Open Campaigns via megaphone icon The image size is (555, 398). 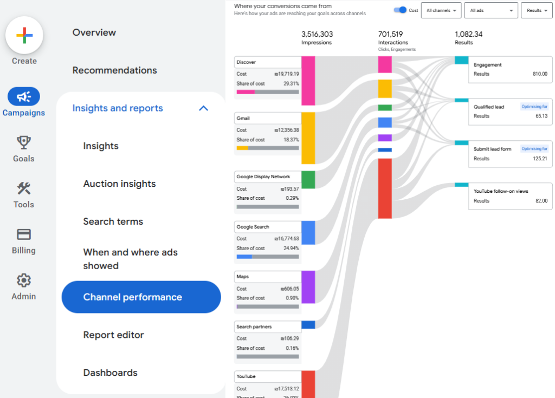(24, 96)
